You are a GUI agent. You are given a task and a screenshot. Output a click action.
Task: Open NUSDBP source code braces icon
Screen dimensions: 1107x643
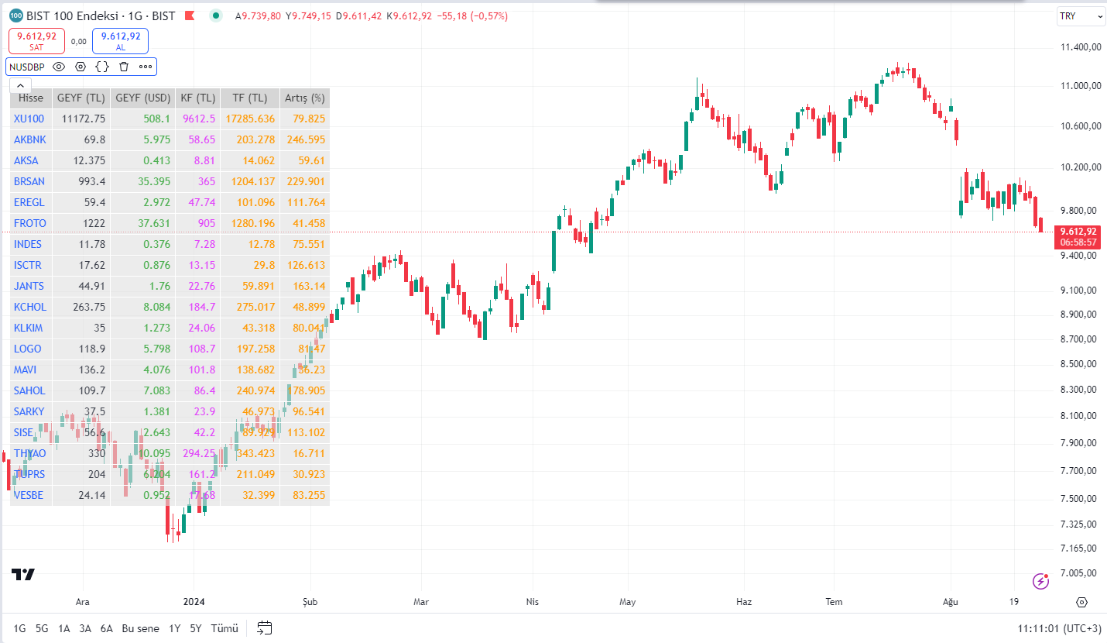click(102, 67)
